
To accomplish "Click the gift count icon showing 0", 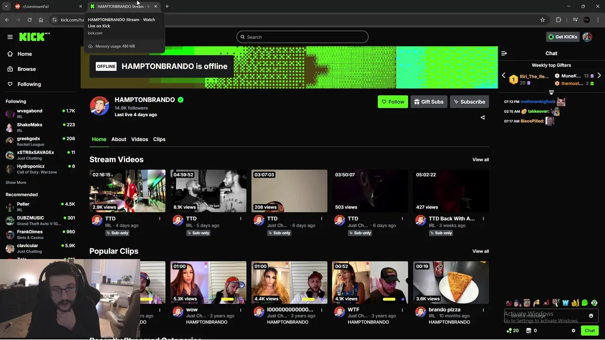I will click(x=531, y=331).
